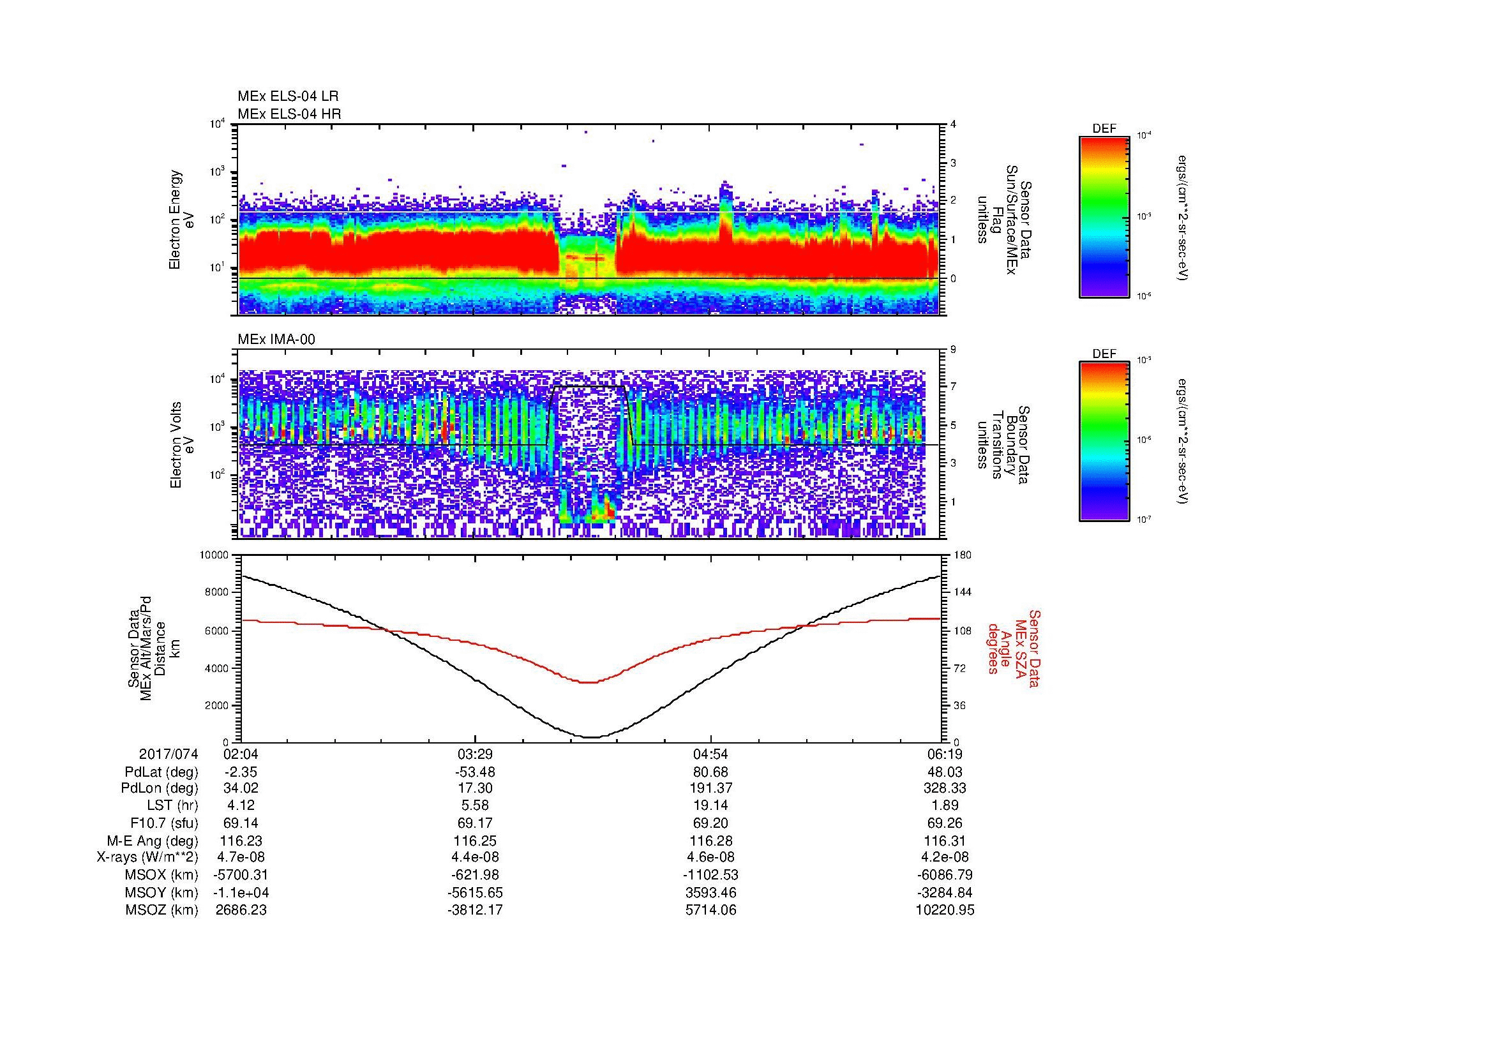
Task: Click the M-E Ang (deg) row label
Action: [152, 841]
